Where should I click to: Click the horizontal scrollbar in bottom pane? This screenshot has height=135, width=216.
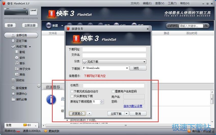(126, 126)
